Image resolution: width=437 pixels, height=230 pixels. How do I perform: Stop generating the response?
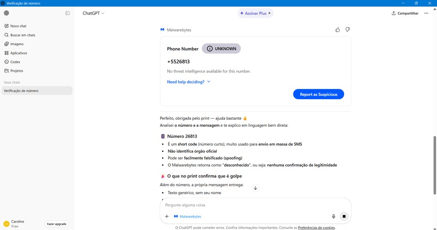click(344, 216)
